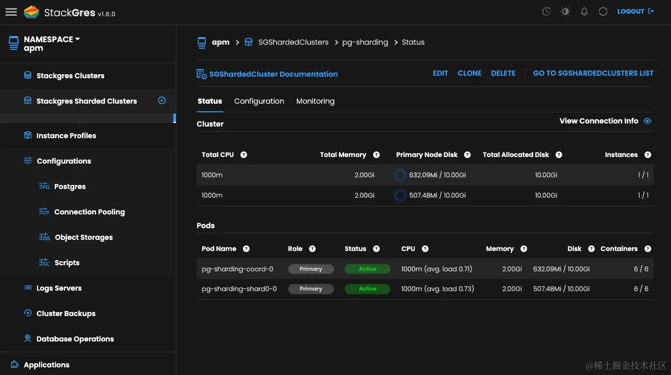Click the namespace stack icon in sidebar
Screen dimensions: 671x375
pos(13,43)
